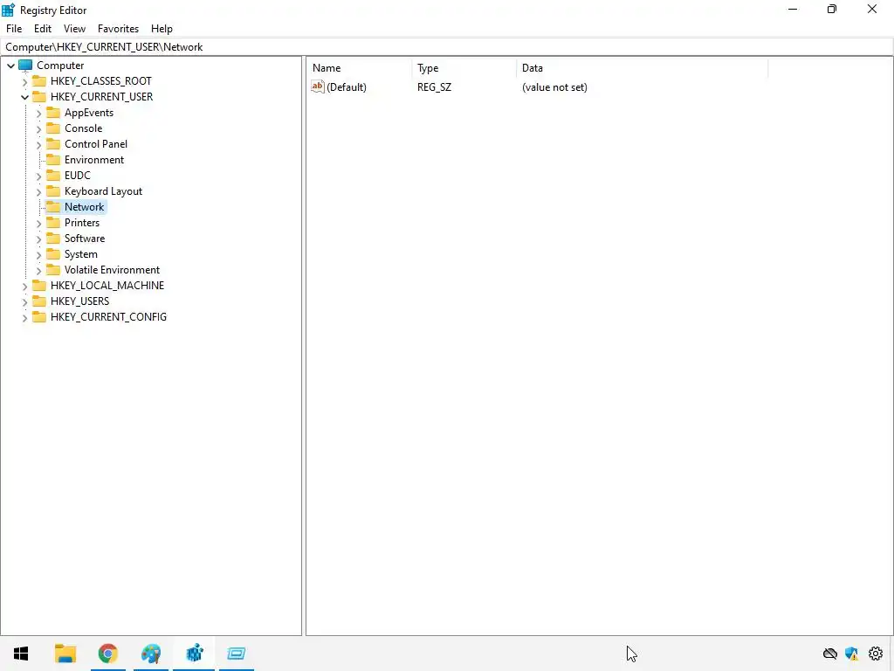Open the Windows Security shield tray icon
Screen dimensions: 894x671
pos(852,654)
